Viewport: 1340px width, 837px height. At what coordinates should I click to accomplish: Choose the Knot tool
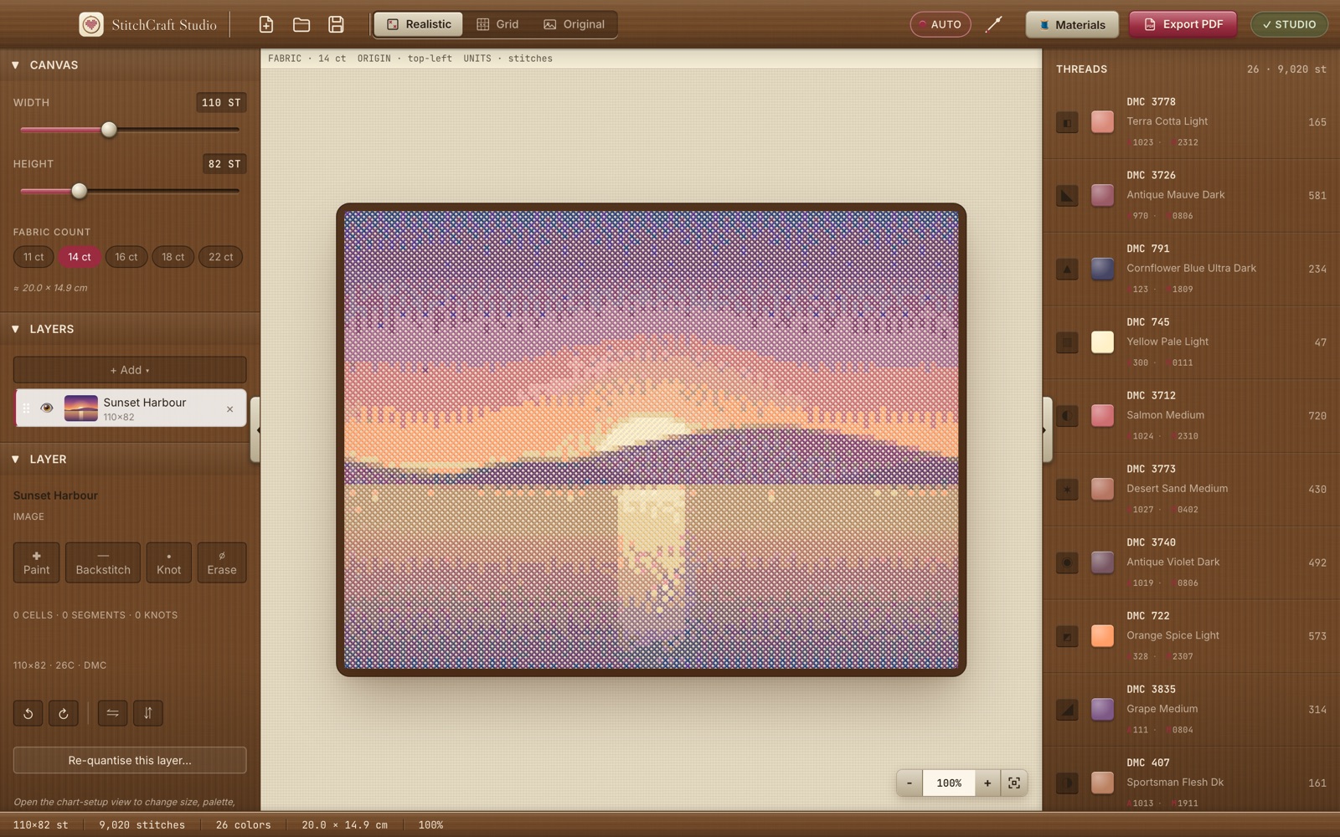168,562
